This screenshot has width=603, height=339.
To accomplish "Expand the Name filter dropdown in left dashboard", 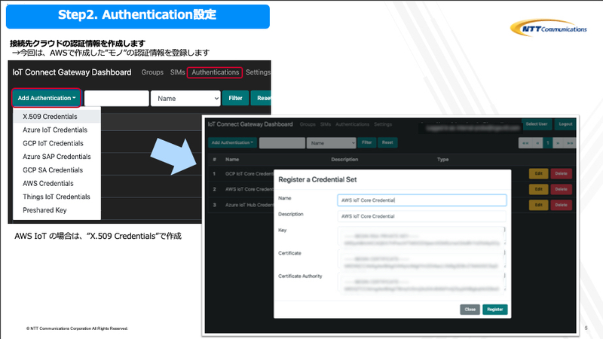I will tap(185, 99).
